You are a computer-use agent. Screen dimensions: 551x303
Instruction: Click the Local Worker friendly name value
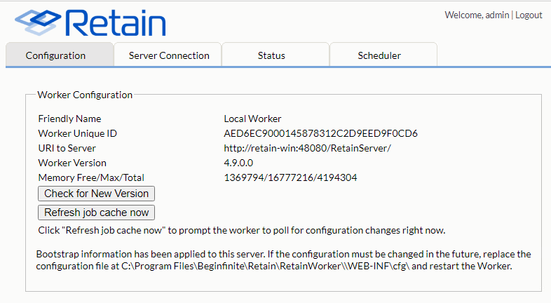pyautogui.click(x=252, y=119)
